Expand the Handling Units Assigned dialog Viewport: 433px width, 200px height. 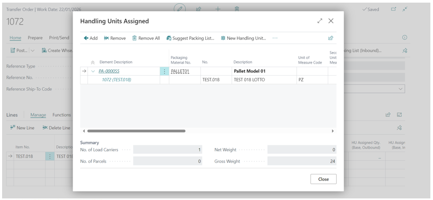click(x=320, y=21)
